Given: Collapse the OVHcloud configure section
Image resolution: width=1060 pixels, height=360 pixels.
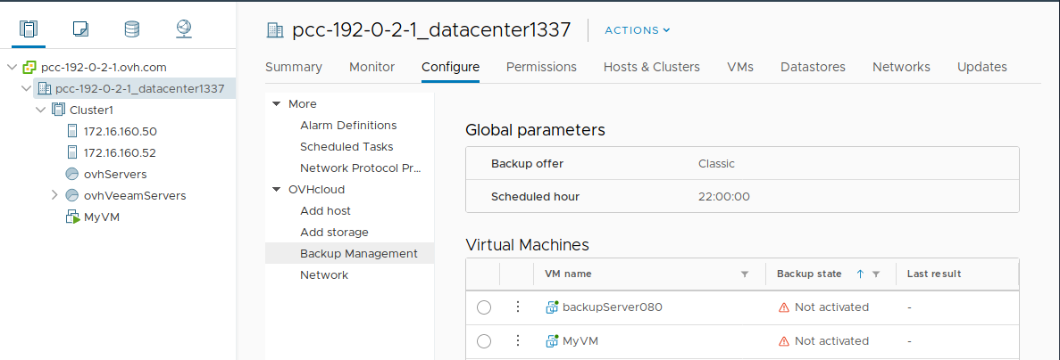Looking at the screenshot, I should point(276,190).
